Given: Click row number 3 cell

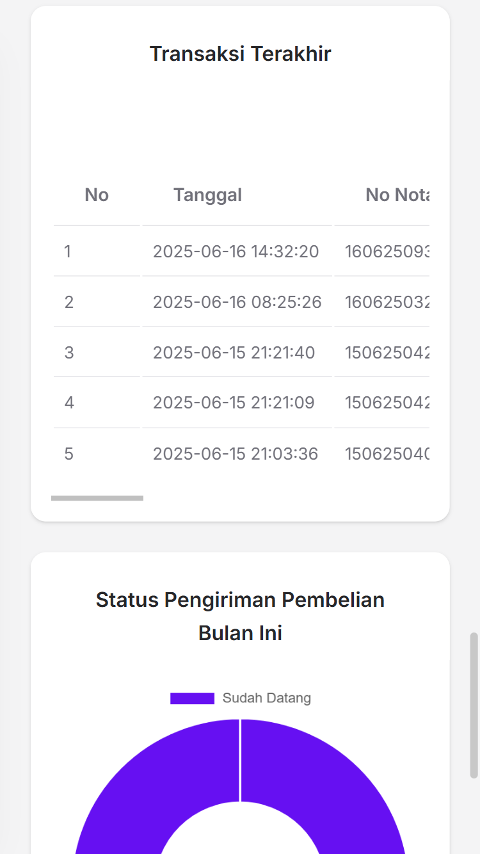Looking at the screenshot, I should [68, 353].
